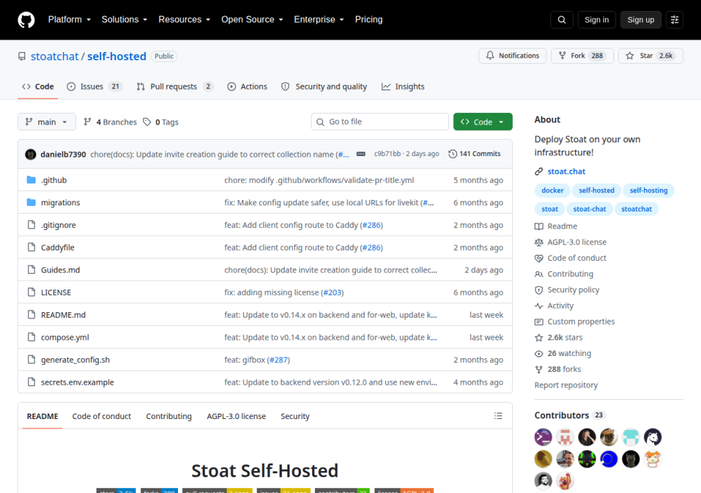Open README outline list icon
The width and height of the screenshot is (701, 493).
(x=498, y=416)
